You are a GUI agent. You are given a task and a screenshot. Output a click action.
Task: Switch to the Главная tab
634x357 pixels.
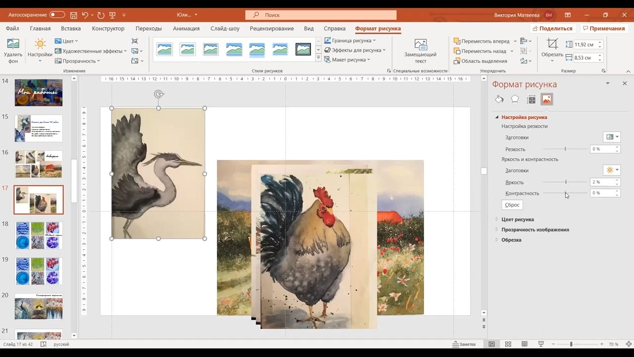point(40,28)
